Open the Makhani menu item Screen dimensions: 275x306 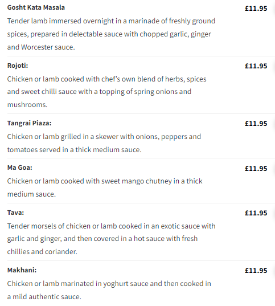(x=22, y=270)
